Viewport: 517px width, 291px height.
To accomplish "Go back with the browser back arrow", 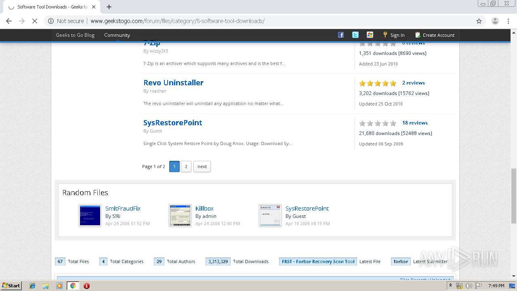I will click(9, 21).
